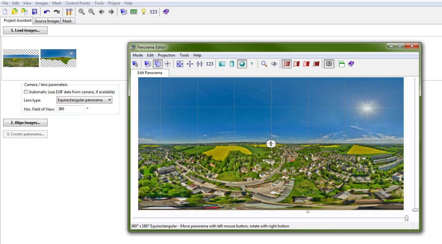This screenshot has height=244, width=442.
Task: Expand the small projection dropdown arrow
Action: (252, 64)
